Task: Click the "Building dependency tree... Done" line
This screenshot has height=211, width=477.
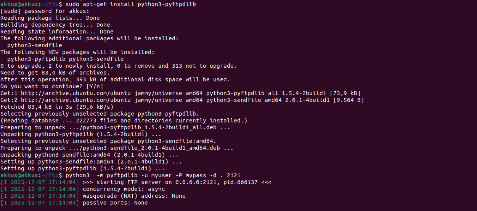Action: click(55, 25)
